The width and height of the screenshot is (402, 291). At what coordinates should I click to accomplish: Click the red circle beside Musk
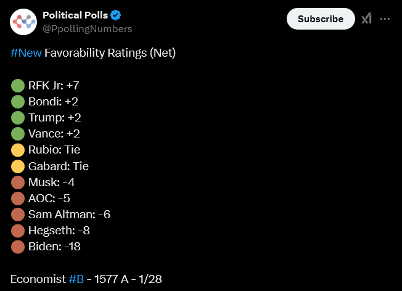18,182
